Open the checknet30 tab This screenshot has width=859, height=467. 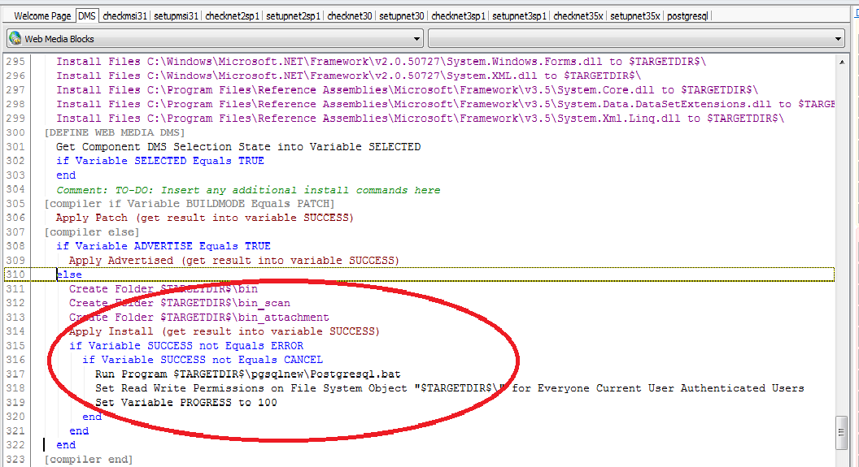350,16
